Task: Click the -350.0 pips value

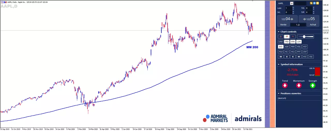Action: coord(292,74)
